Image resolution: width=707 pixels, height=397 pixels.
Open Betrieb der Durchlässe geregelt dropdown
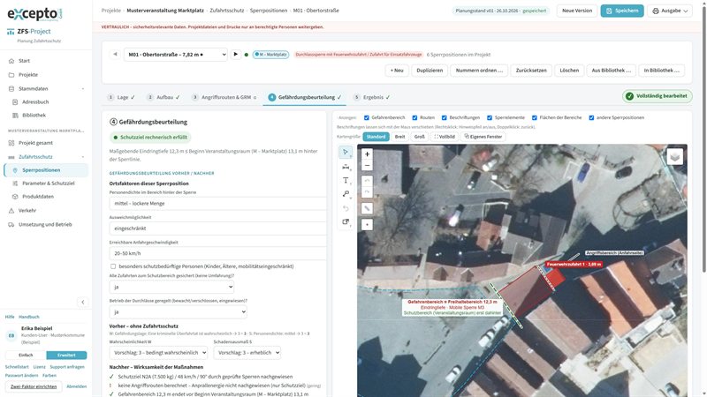point(179,311)
